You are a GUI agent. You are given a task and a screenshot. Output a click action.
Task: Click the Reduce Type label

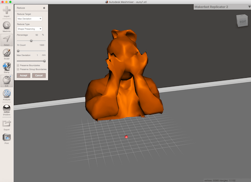pos(23,24)
